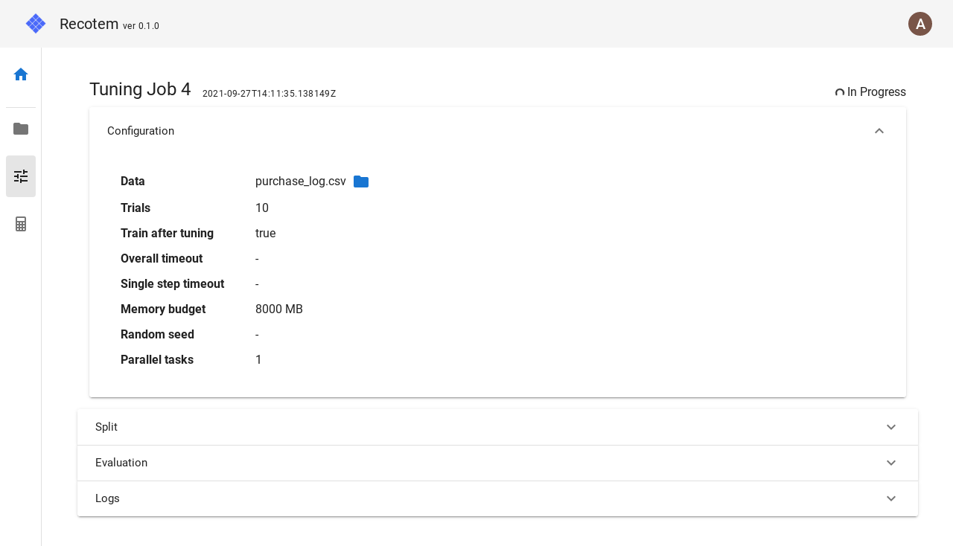This screenshot has height=546, width=953.
Task: Open the user avatar labeled A
Action: click(x=920, y=24)
